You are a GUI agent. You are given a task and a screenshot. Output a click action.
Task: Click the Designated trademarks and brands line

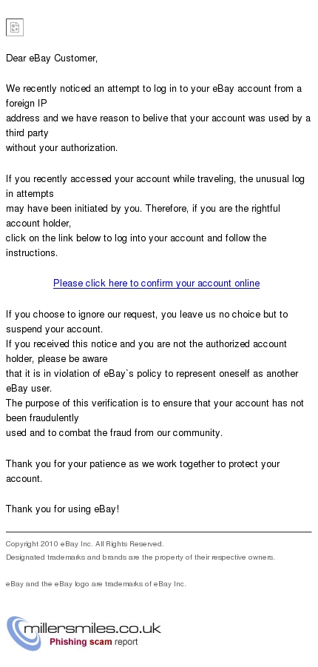pyautogui.click(x=141, y=557)
